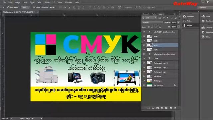
Task: Open collapsed Channels panel icon
Action: [184, 16]
